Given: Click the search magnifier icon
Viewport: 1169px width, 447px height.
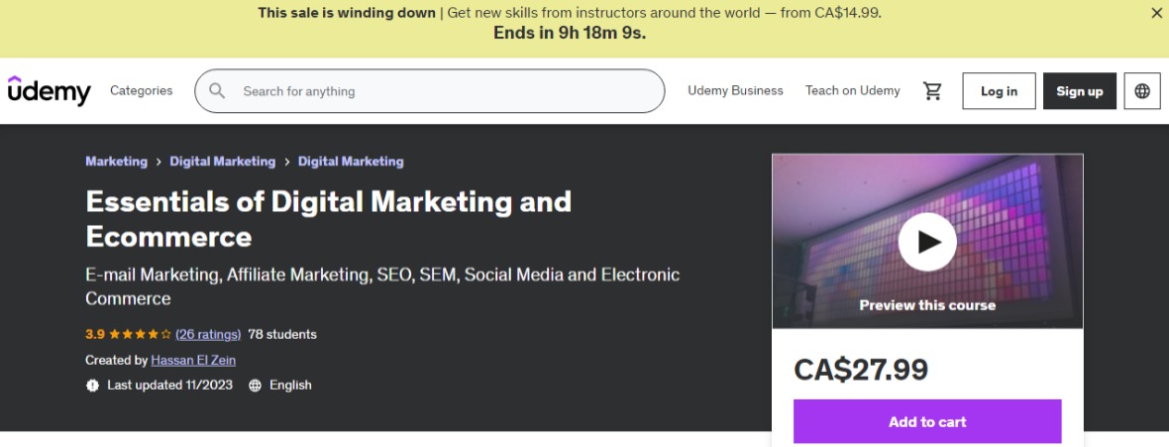Looking at the screenshot, I should (x=217, y=91).
